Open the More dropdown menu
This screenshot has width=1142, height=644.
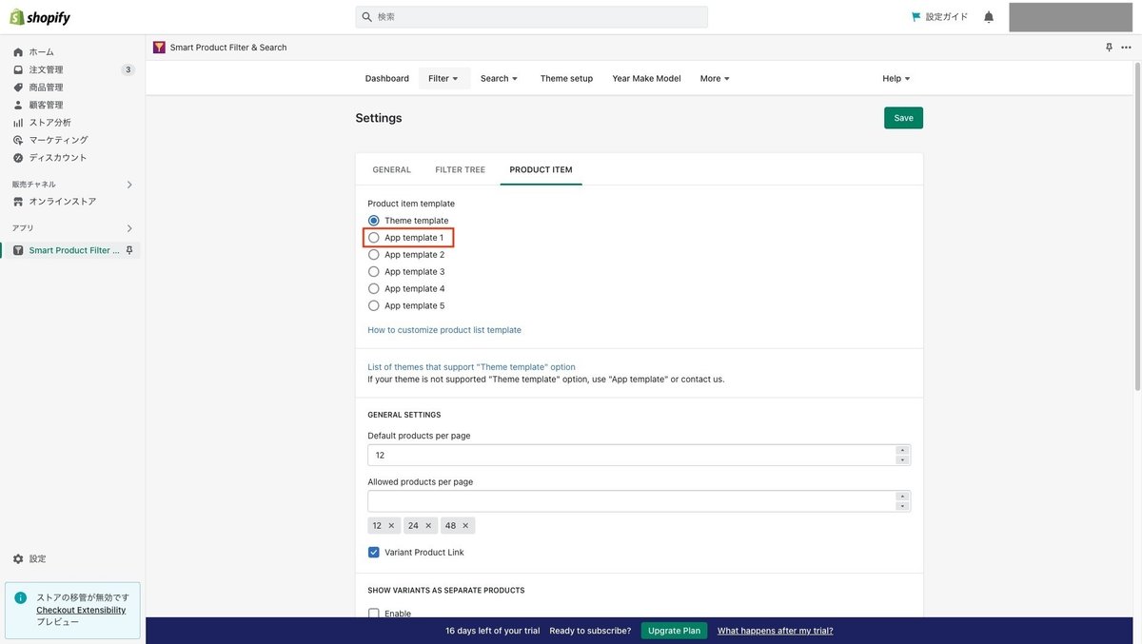click(716, 79)
